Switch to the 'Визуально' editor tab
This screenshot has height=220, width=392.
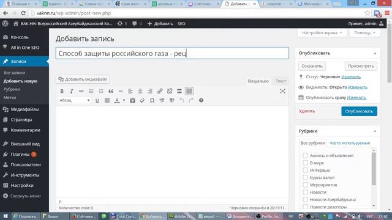tap(258, 81)
